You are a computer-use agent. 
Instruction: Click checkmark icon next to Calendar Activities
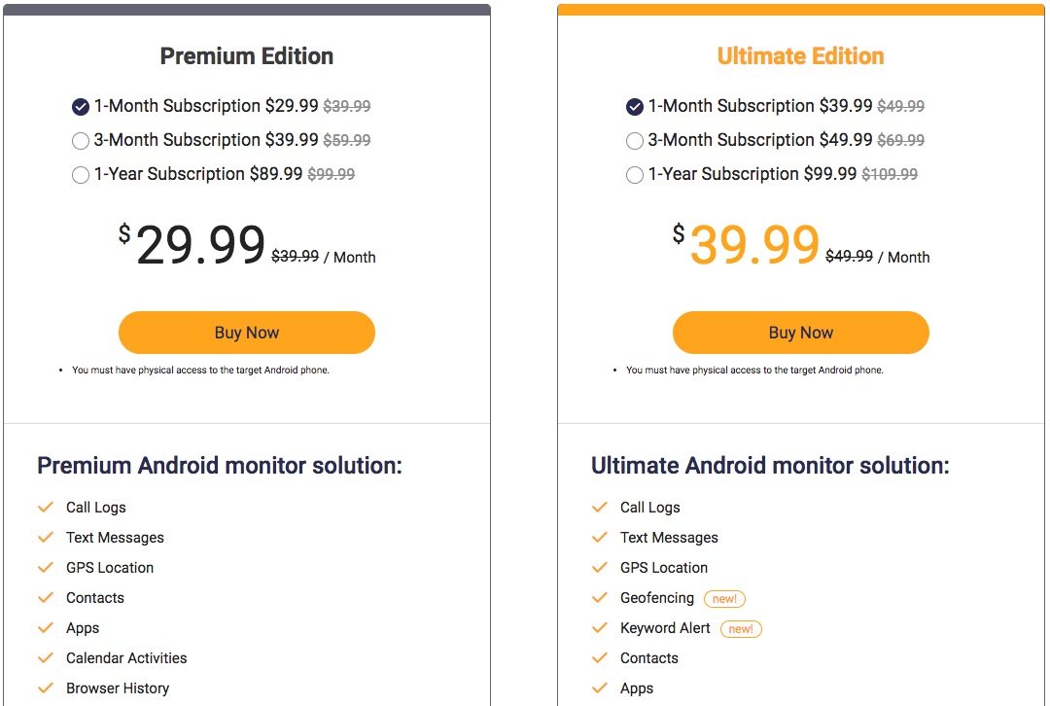(x=46, y=657)
